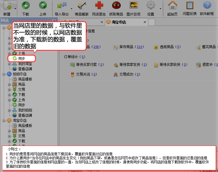Pin the 网店 panel header button

(x=54, y=20)
